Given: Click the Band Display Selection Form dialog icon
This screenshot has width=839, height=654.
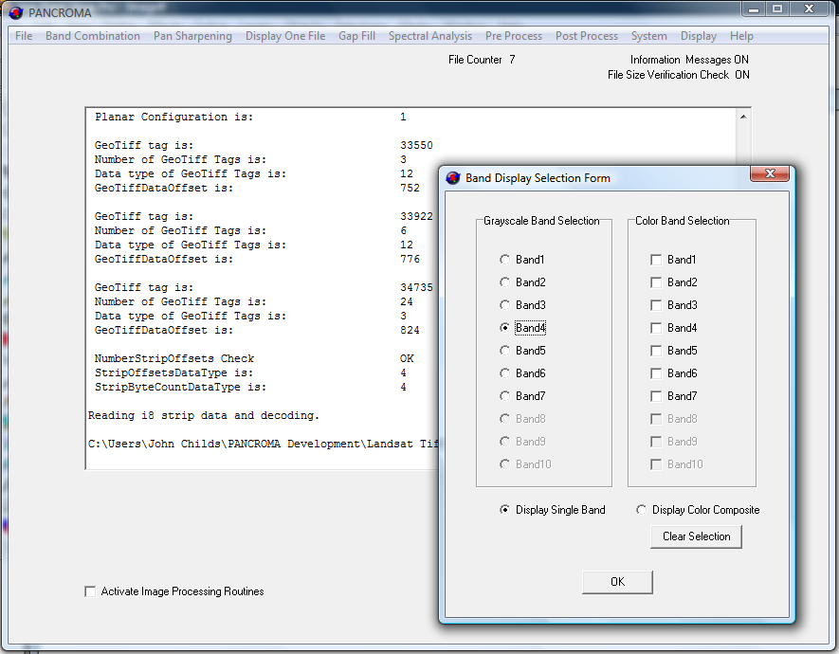Looking at the screenshot, I should click(453, 178).
